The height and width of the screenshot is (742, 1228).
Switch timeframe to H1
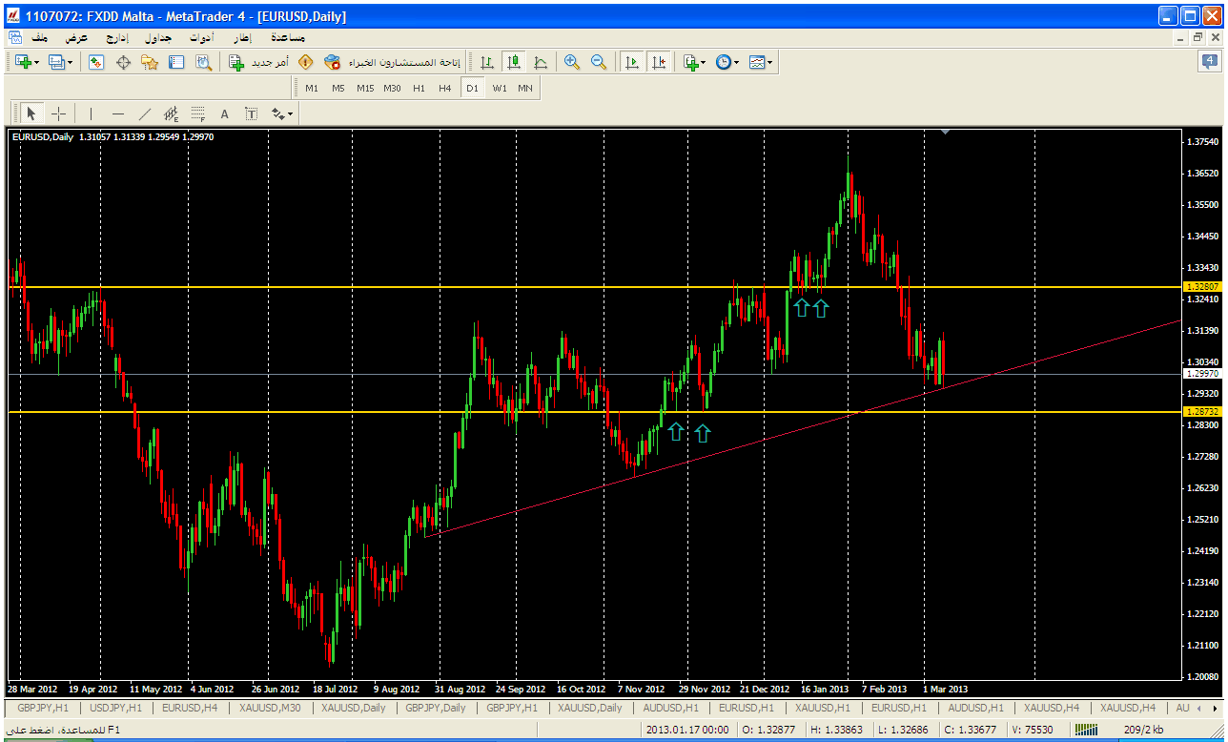click(420, 88)
